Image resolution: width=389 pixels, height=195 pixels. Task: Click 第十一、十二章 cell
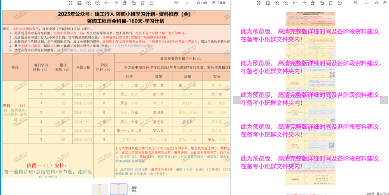pos(129,131)
